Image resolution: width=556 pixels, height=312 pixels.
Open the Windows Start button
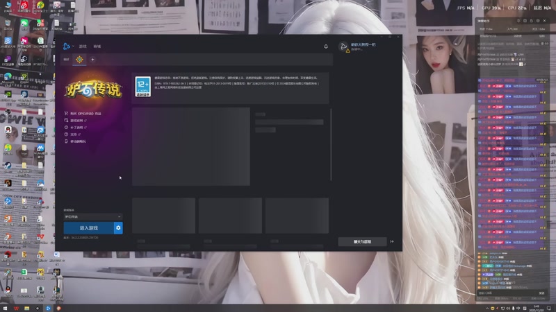[x=6, y=309]
